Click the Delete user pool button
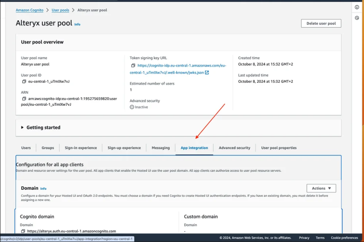 tap(321, 23)
